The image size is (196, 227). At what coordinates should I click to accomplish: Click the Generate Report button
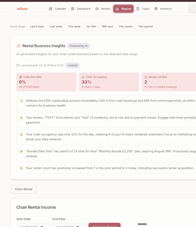tap(104, 225)
